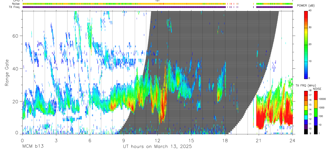Click x-axis tick label '12'
Viewport: 329px width, 152px height.
tap(157, 140)
